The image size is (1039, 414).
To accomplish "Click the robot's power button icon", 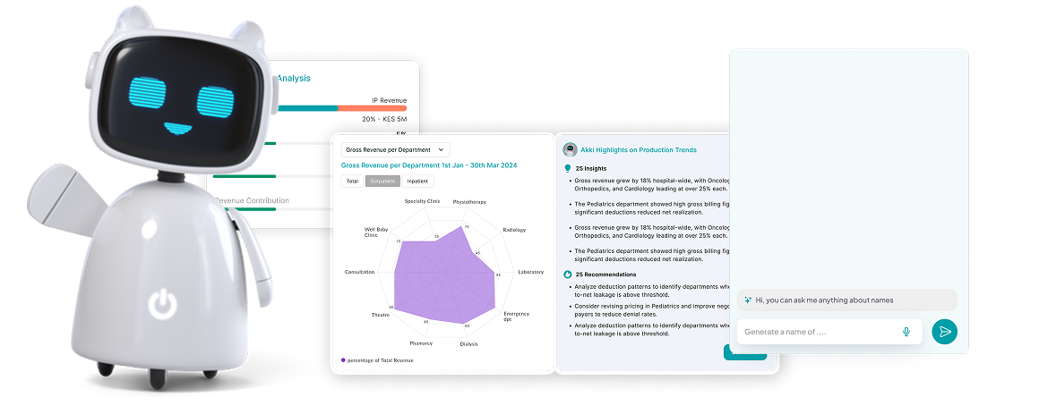I will pyautogui.click(x=162, y=305).
